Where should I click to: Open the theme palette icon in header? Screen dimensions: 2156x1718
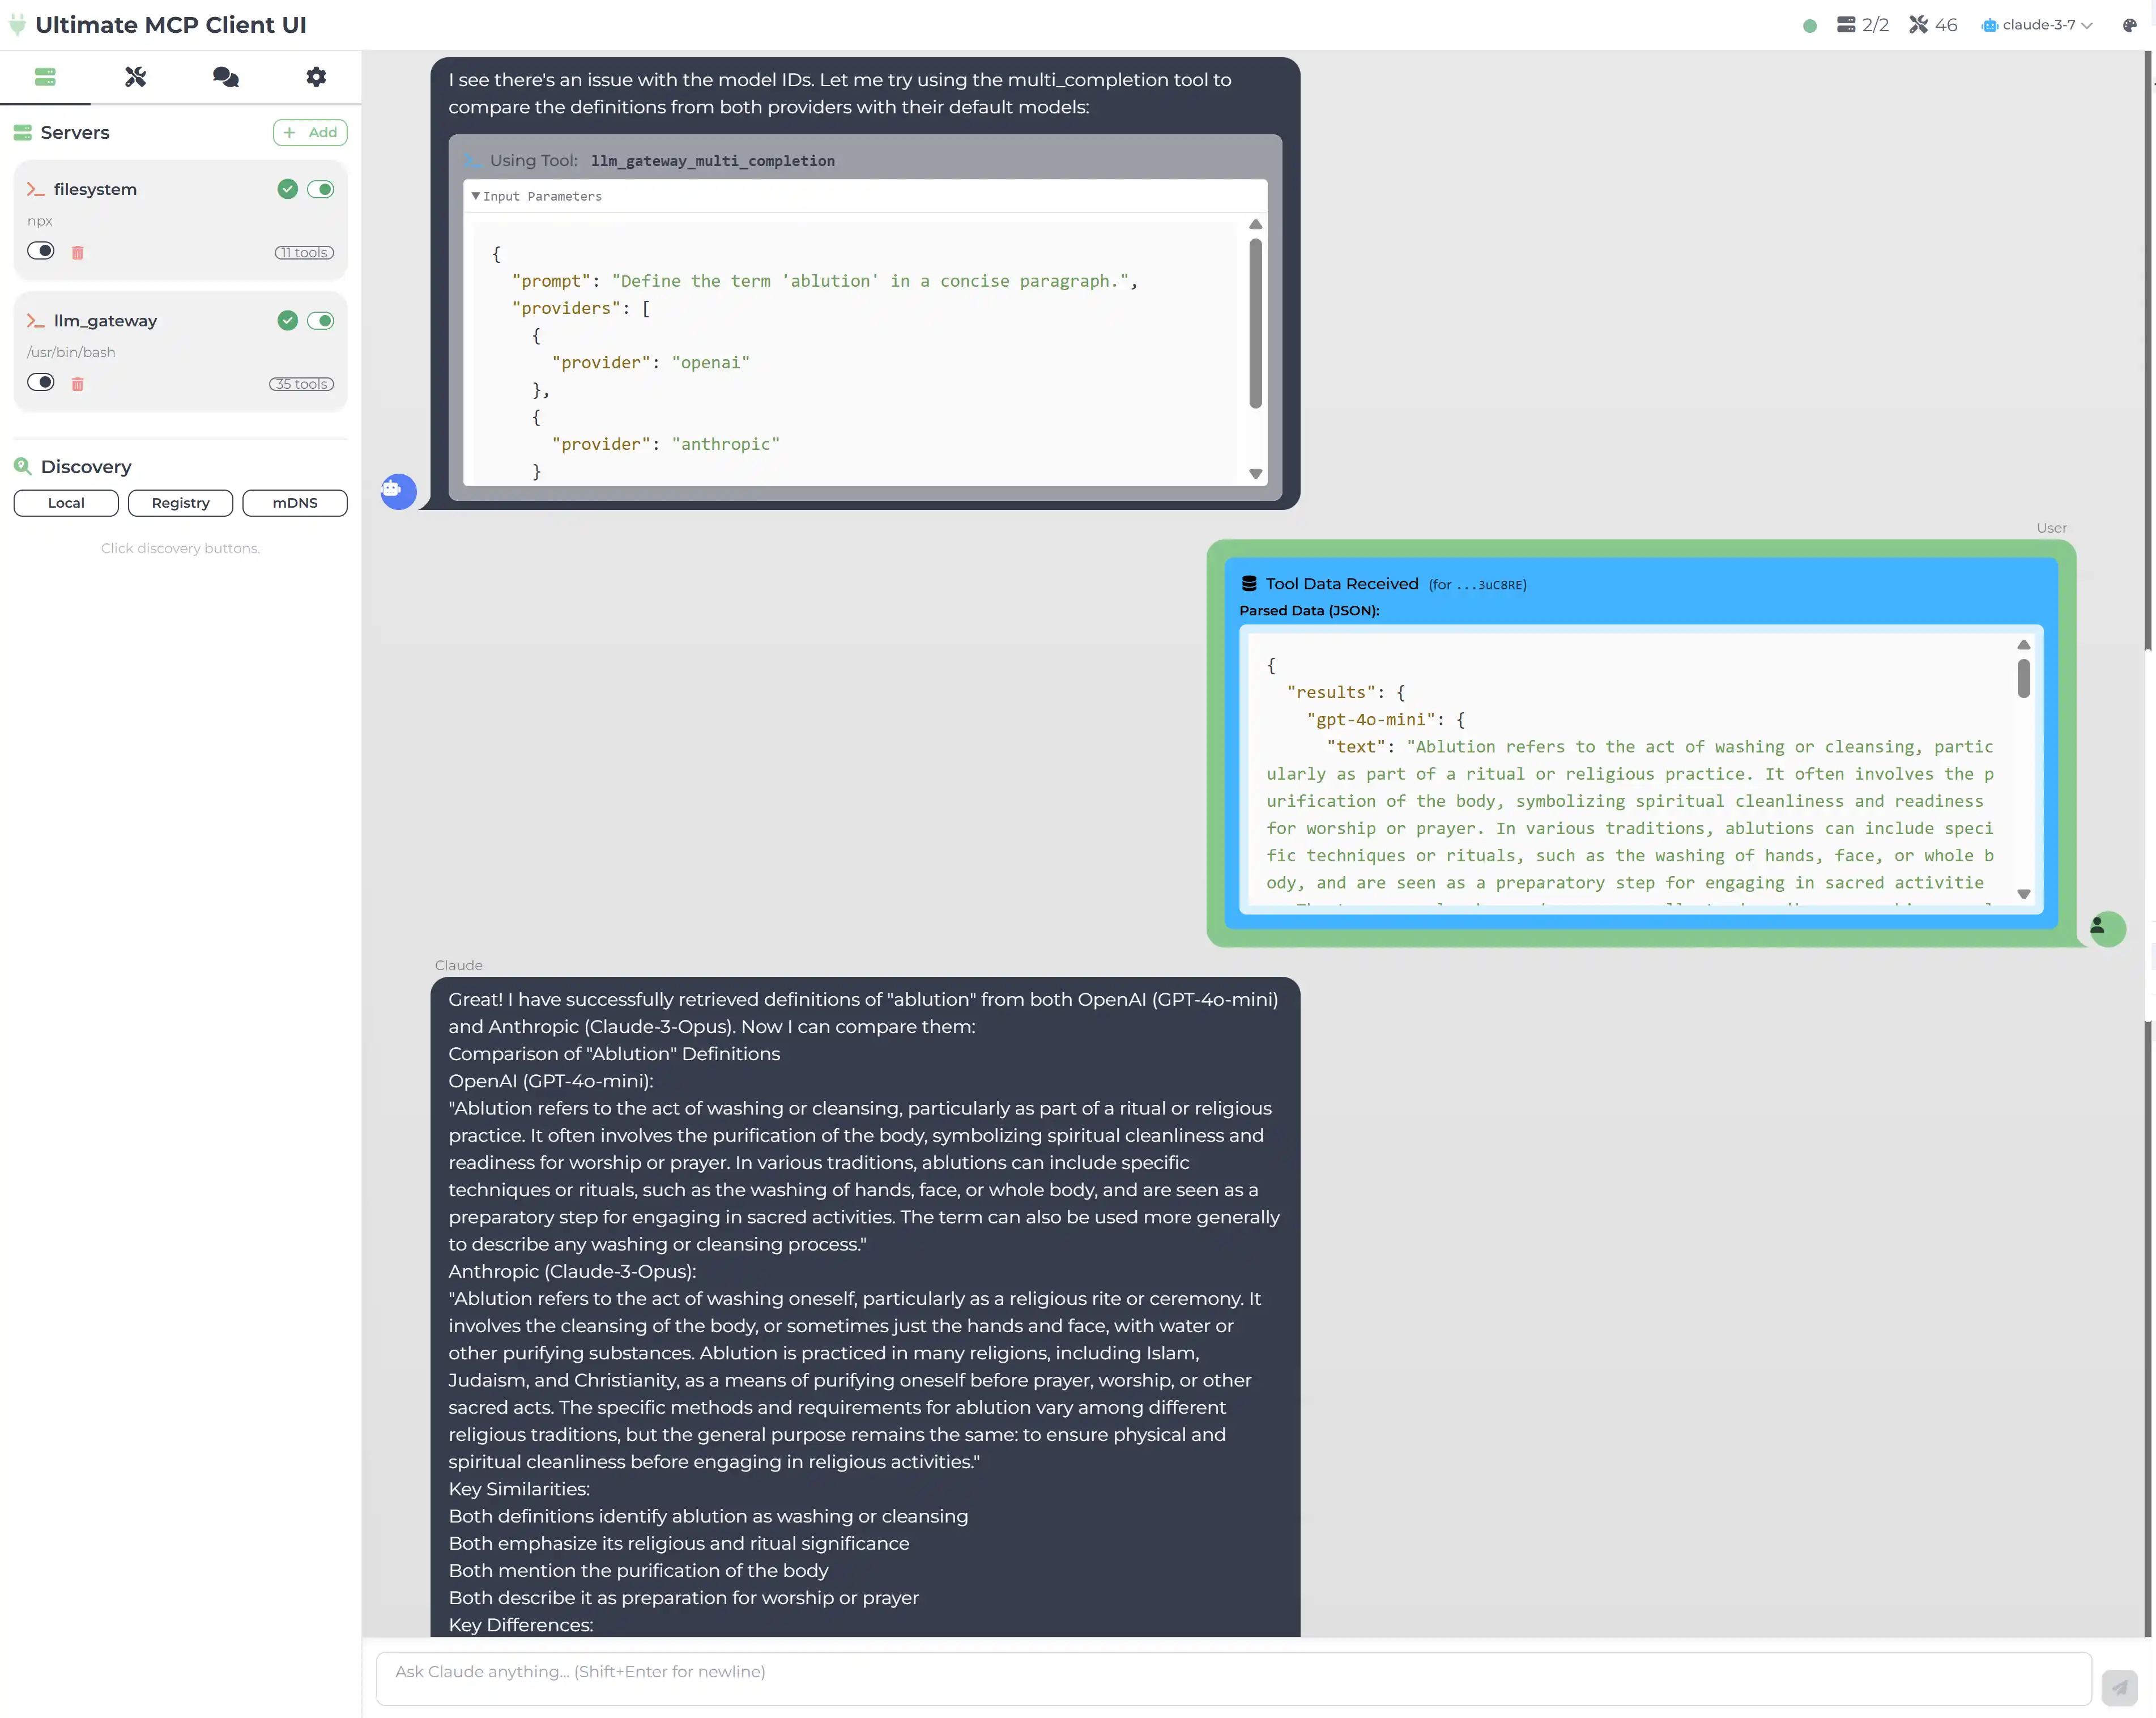2129,25
